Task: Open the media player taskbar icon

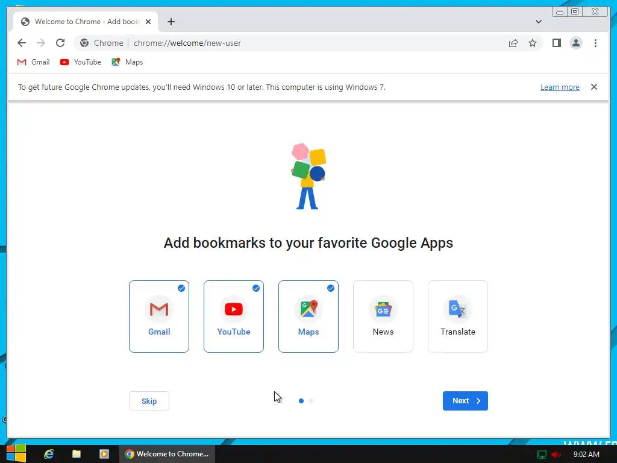Action: (104, 454)
